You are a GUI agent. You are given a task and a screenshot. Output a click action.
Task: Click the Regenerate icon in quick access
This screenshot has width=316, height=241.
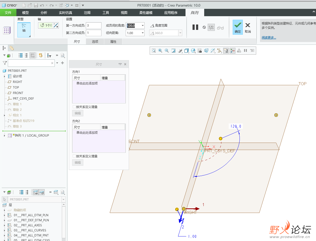(61, 5)
